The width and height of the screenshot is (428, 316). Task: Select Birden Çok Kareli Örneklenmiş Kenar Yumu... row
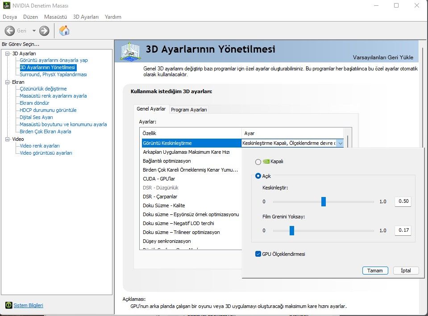point(191,170)
